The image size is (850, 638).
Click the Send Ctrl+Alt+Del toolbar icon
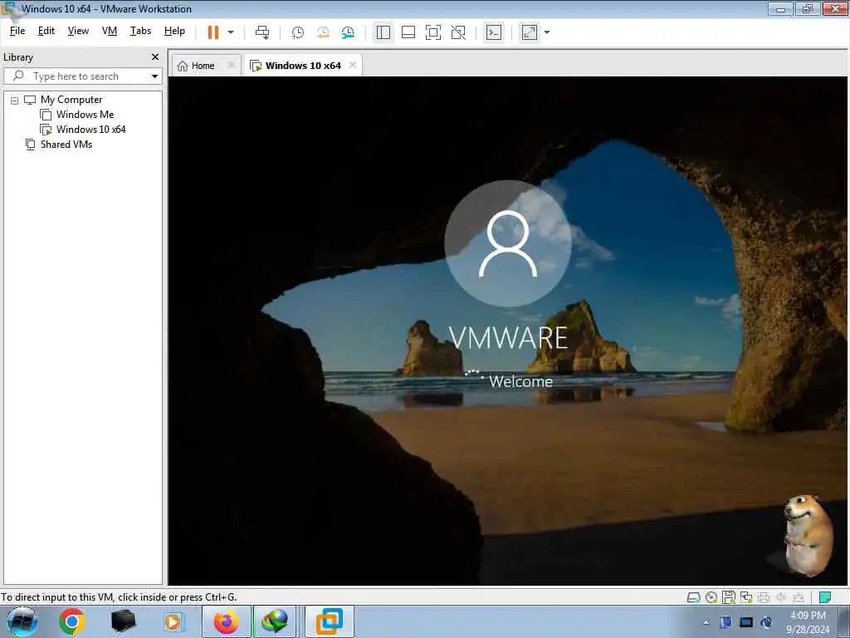262,32
